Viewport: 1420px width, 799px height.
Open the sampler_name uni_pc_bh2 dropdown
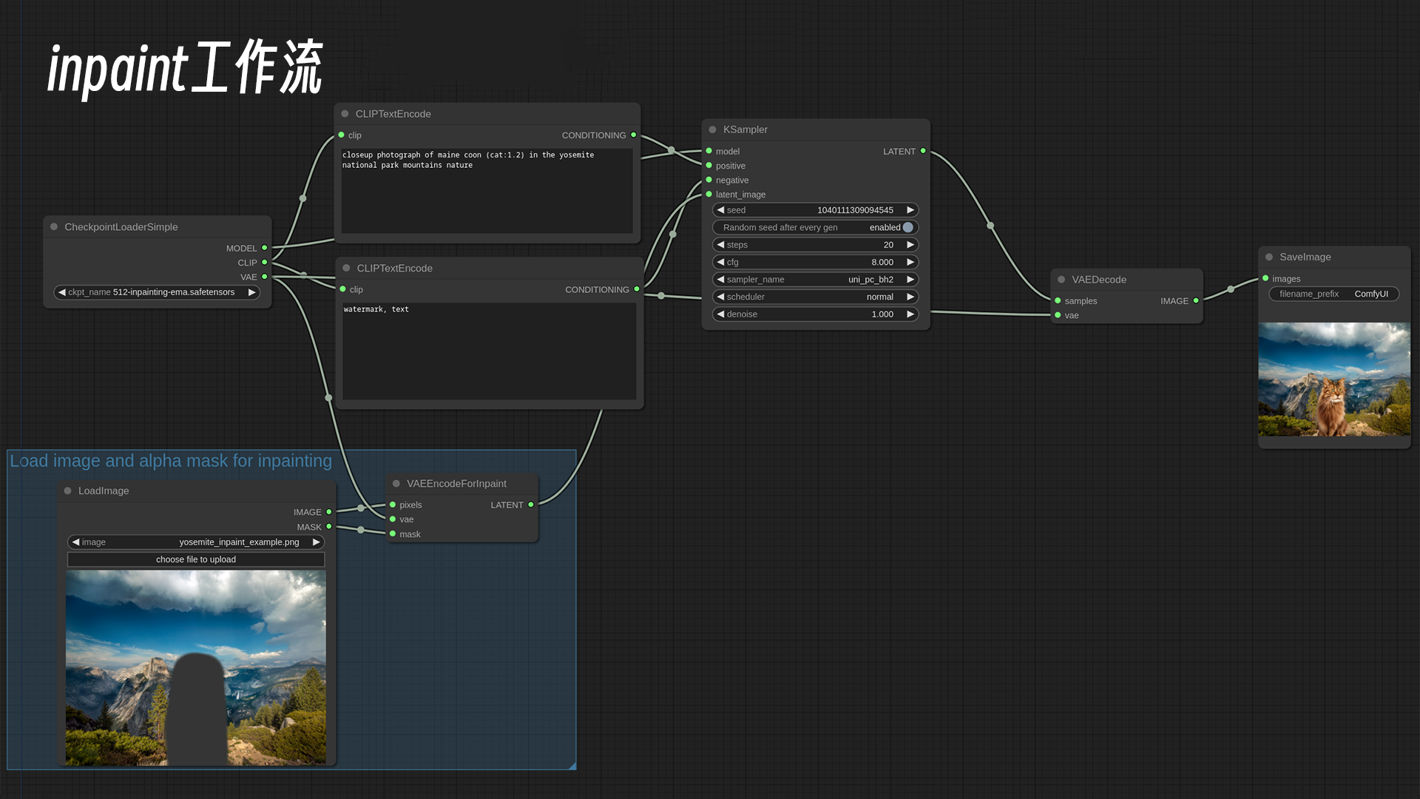(x=815, y=280)
